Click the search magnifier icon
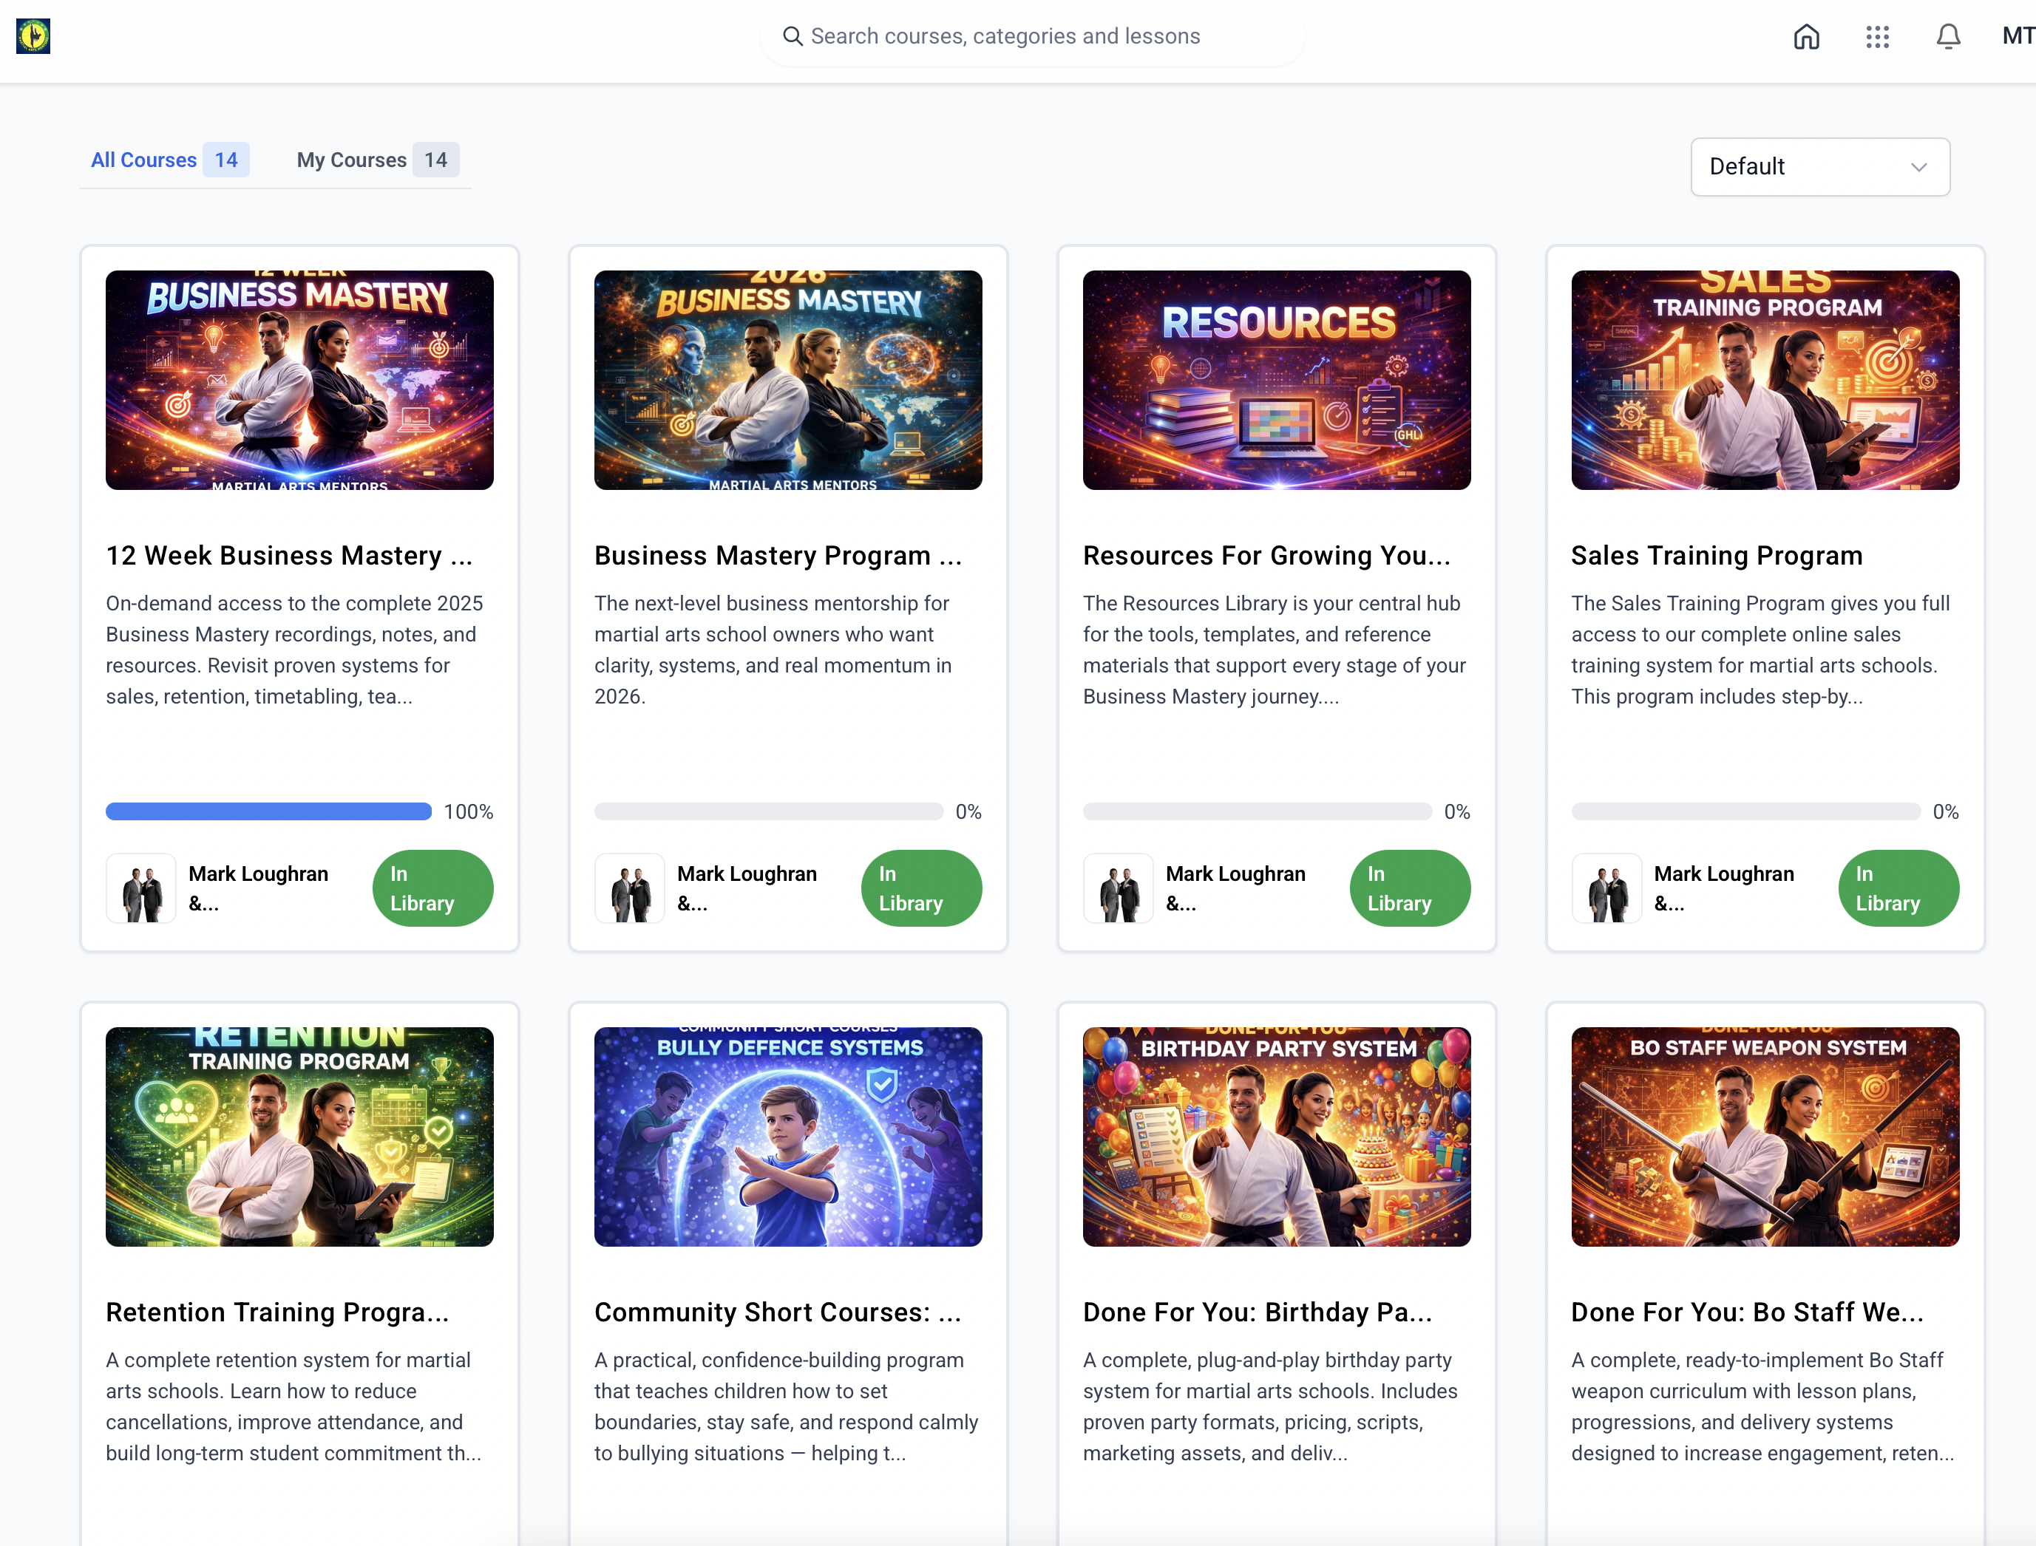 pos(792,36)
